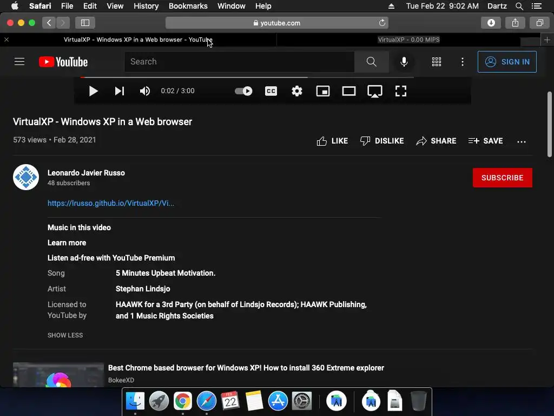This screenshot has width=554, height=416.
Task: Open Safari share sheet
Action: point(515,23)
